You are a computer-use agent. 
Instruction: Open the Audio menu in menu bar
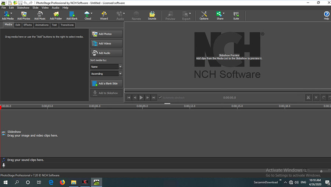coord(56,8)
